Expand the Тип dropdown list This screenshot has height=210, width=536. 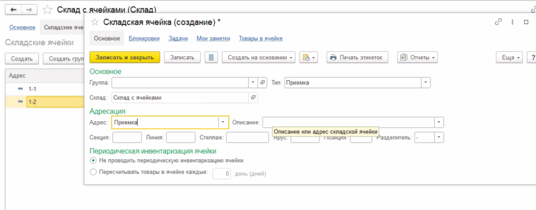coord(425,82)
